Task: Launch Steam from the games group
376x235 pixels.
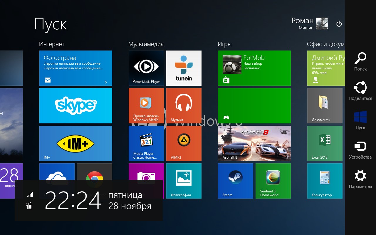Action: pyautogui.click(x=235, y=181)
